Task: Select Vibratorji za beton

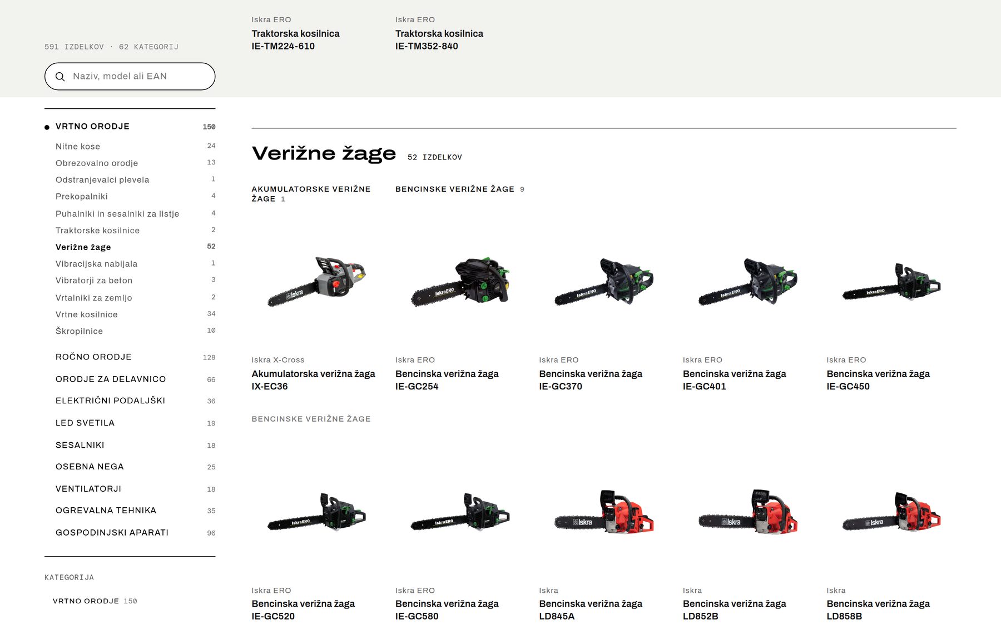Action: point(135,280)
